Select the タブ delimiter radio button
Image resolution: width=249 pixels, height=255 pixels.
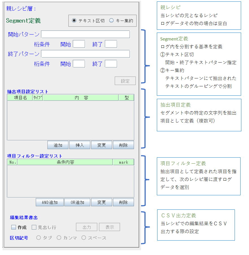coord(38,238)
